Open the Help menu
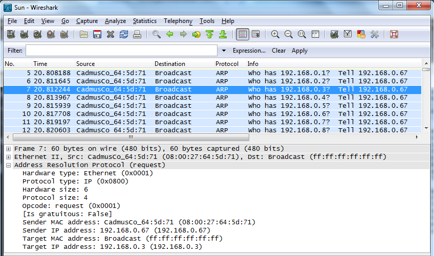434x256 pixels. pyautogui.click(x=228, y=21)
